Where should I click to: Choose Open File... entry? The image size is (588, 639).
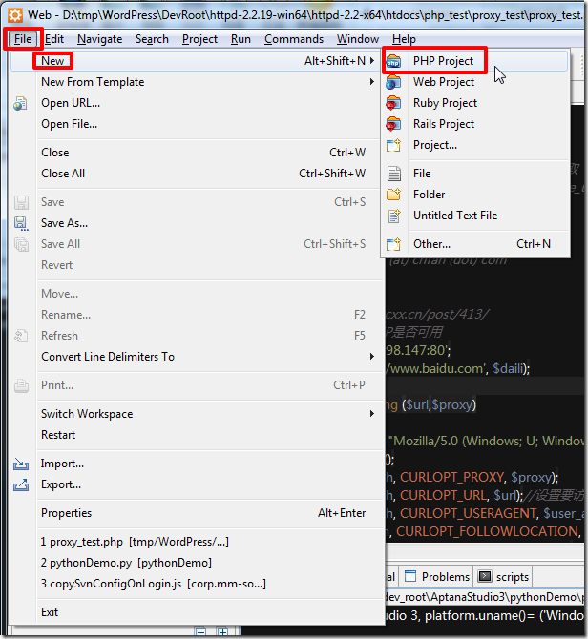[x=195, y=124]
